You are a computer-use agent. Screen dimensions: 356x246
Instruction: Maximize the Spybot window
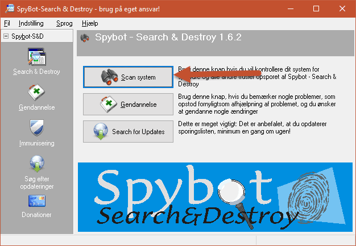tap(316, 9)
